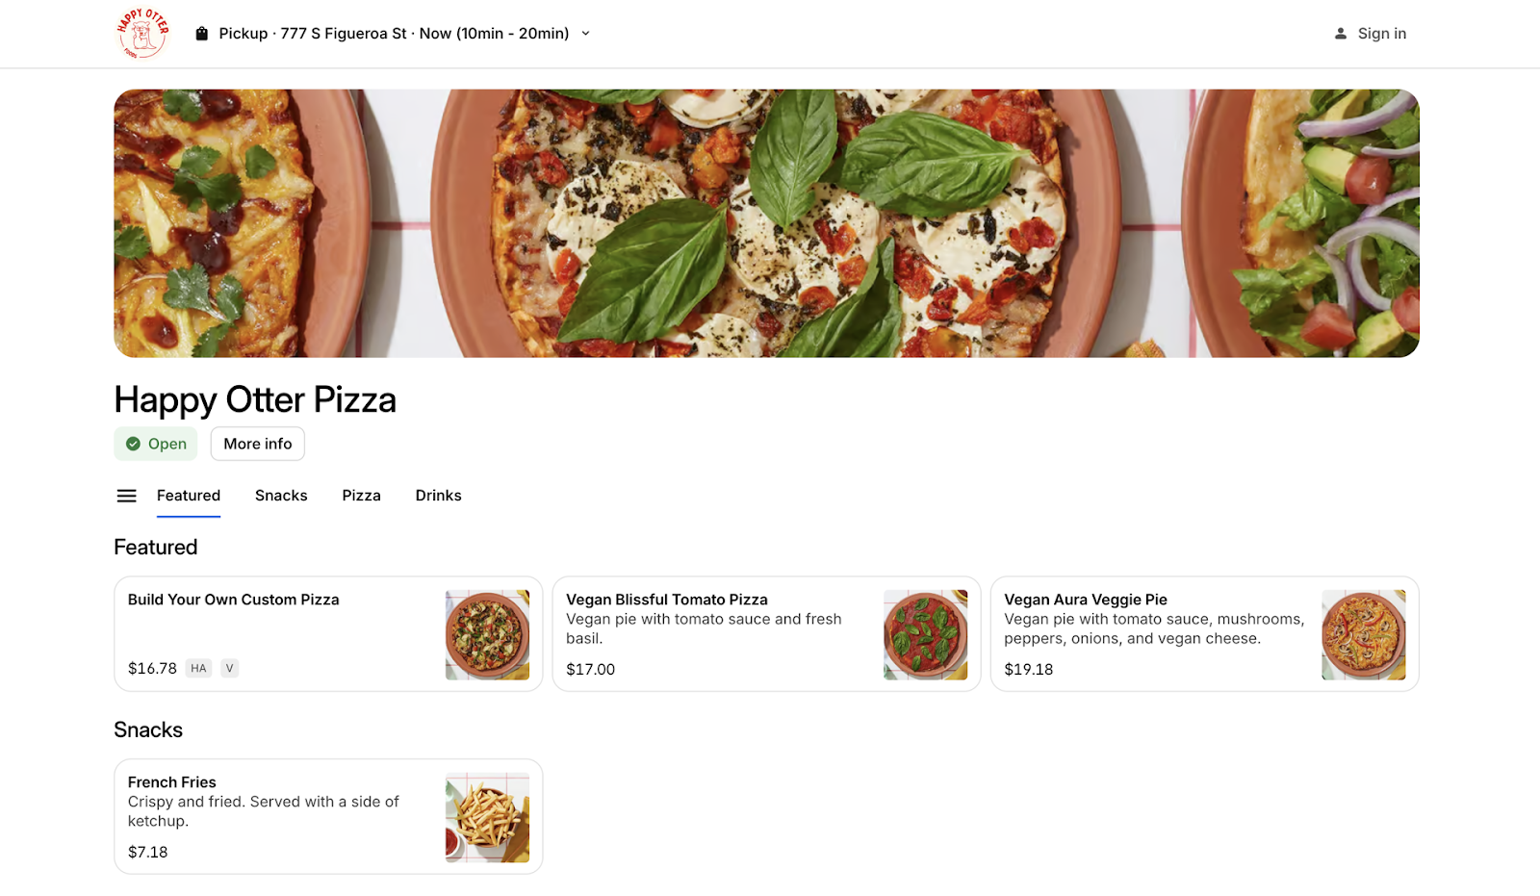The width and height of the screenshot is (1540, 896).
Task: Open Vegan Blissful Tomato Pizza photo
Action: [925, 634]
